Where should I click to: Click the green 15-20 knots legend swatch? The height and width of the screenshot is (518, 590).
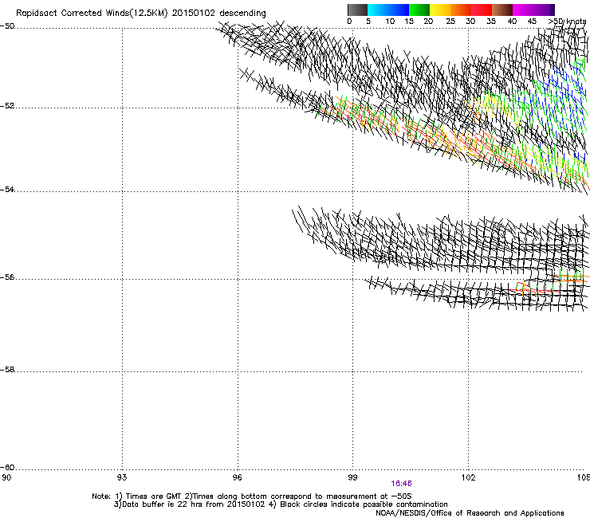coord(419,10)
